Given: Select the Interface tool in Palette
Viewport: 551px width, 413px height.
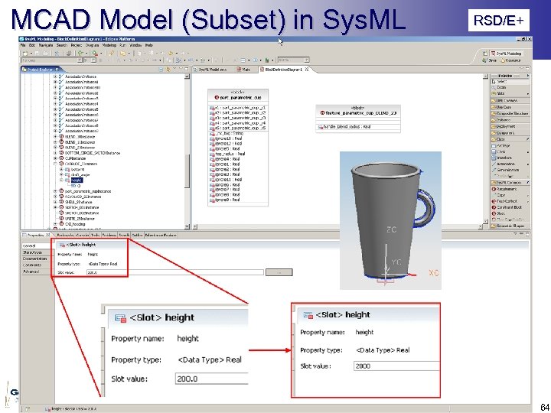Looking at the screenshot, I should 510,158.
